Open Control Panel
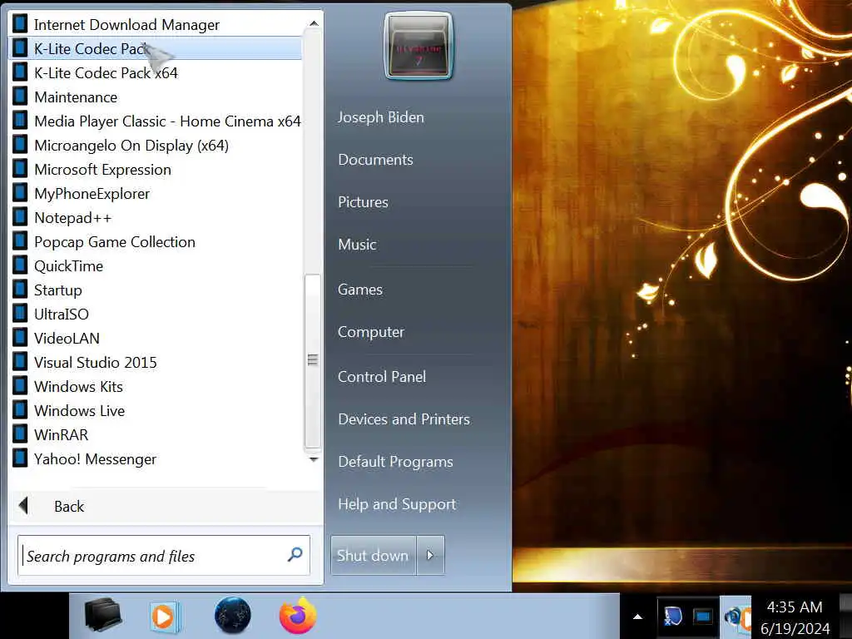 click(382, 377)
